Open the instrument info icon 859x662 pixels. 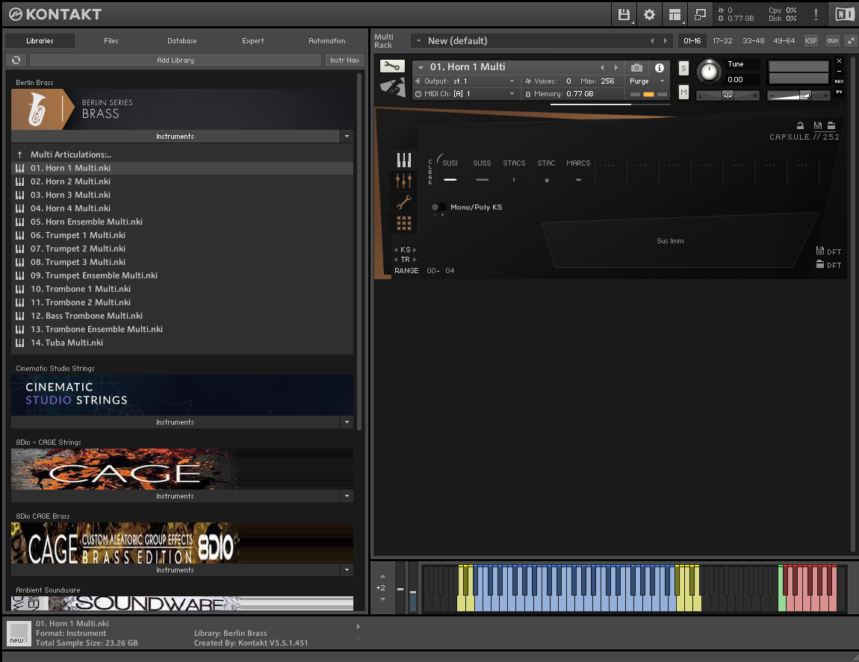click(x=660, y=67)
